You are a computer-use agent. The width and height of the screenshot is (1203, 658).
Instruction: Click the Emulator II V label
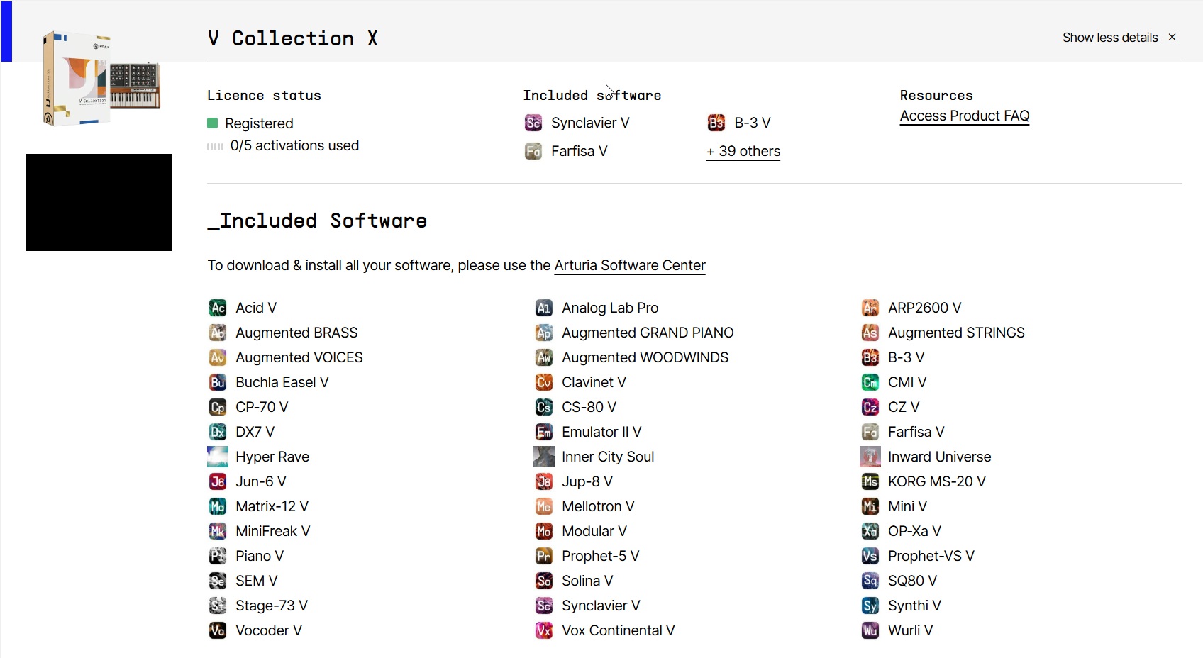pyautogui.click(x=601, y=432)
